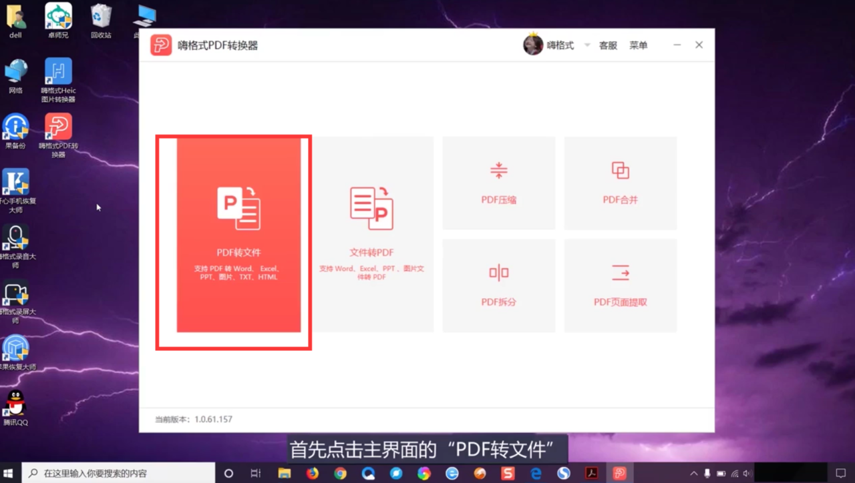This screenshot has width=855, height=483.
Task: Select the 嗨格式录音大师 desktop shortcut
Action: 16,246
